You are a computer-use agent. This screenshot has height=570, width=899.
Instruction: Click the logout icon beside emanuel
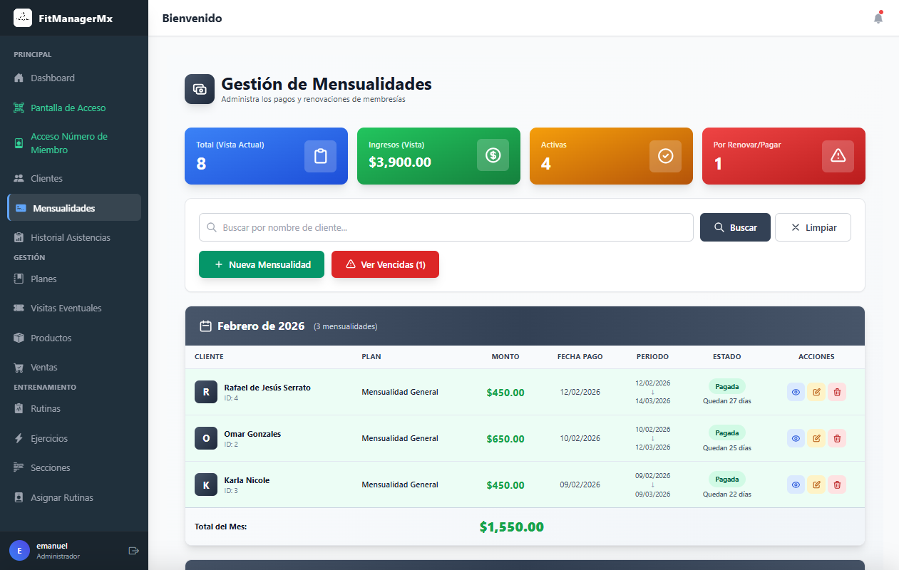tap(133, 551)
